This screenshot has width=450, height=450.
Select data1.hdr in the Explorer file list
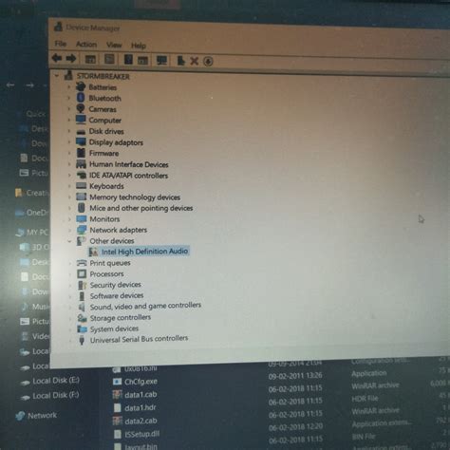point(141,407)
